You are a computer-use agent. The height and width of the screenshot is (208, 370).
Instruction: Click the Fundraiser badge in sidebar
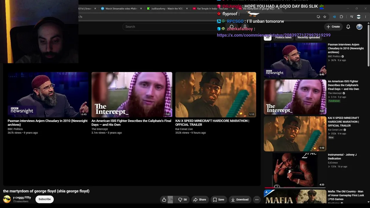click(334, 101)
